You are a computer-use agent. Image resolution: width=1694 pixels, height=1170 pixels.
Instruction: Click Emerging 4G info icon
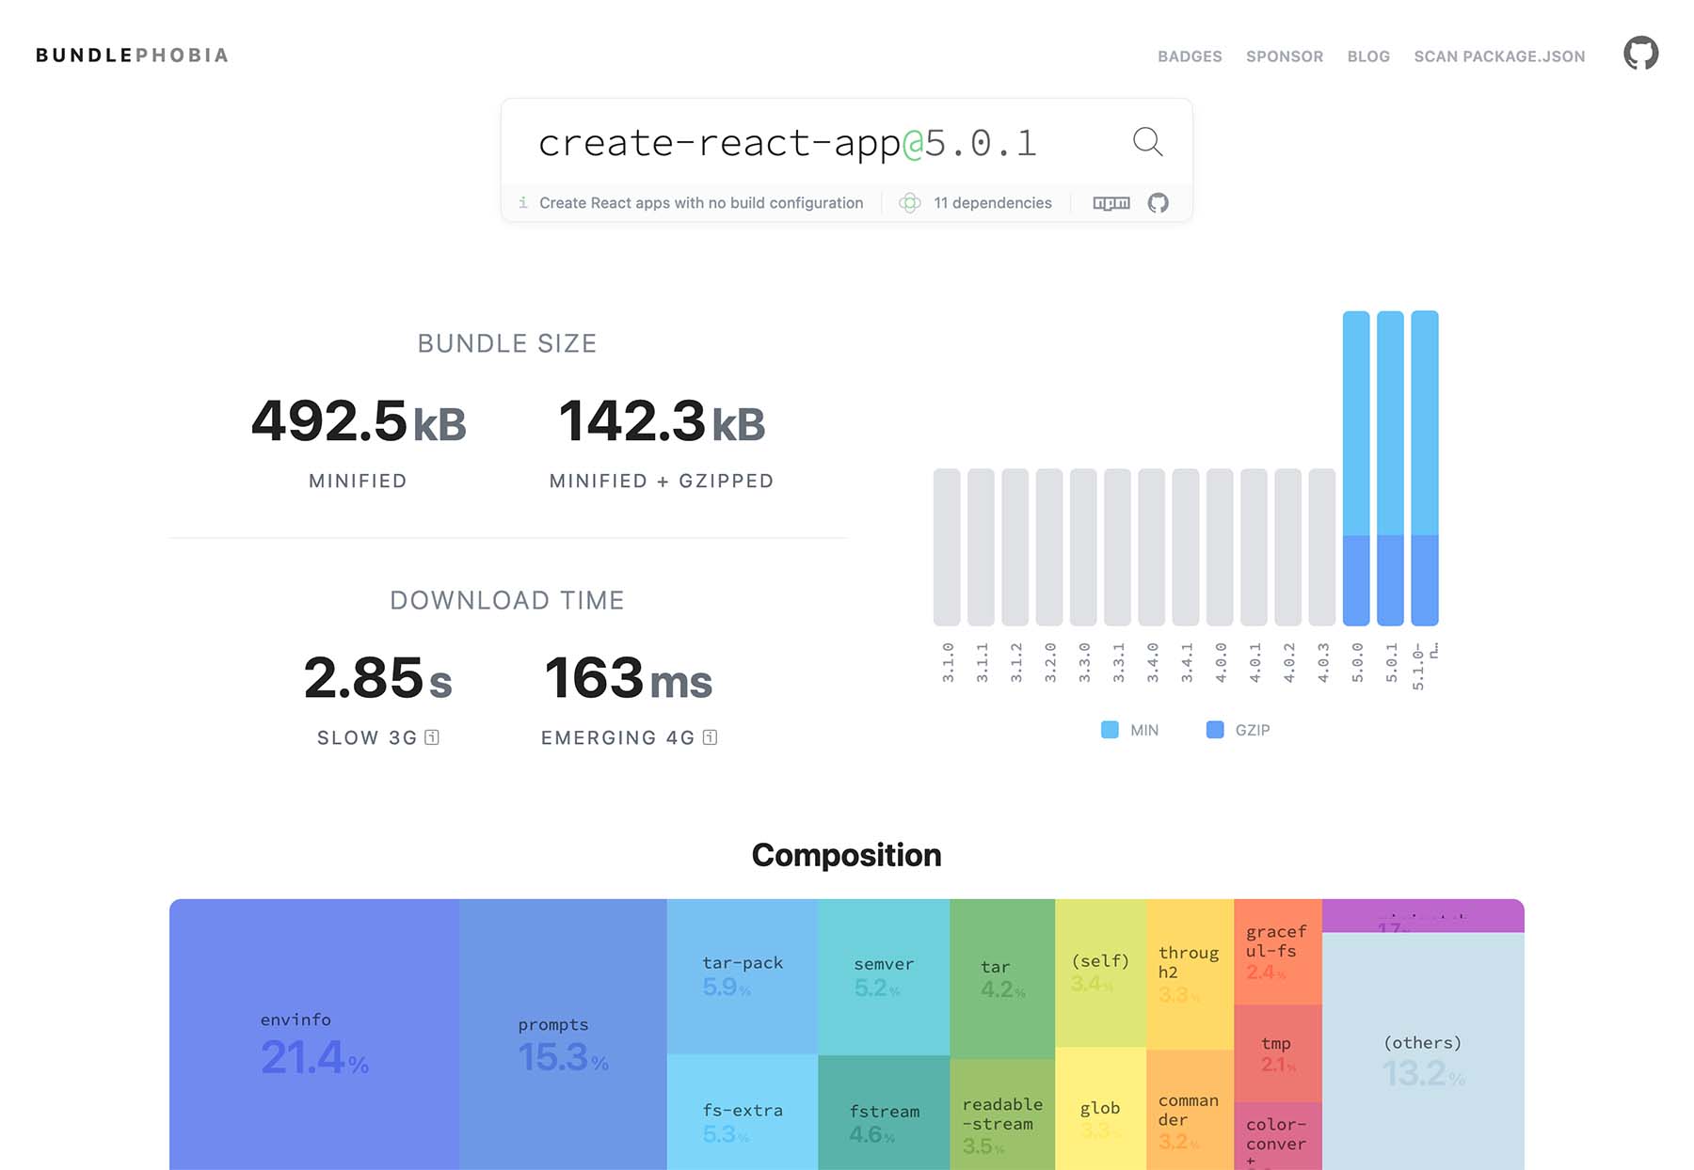click(711, 737)
